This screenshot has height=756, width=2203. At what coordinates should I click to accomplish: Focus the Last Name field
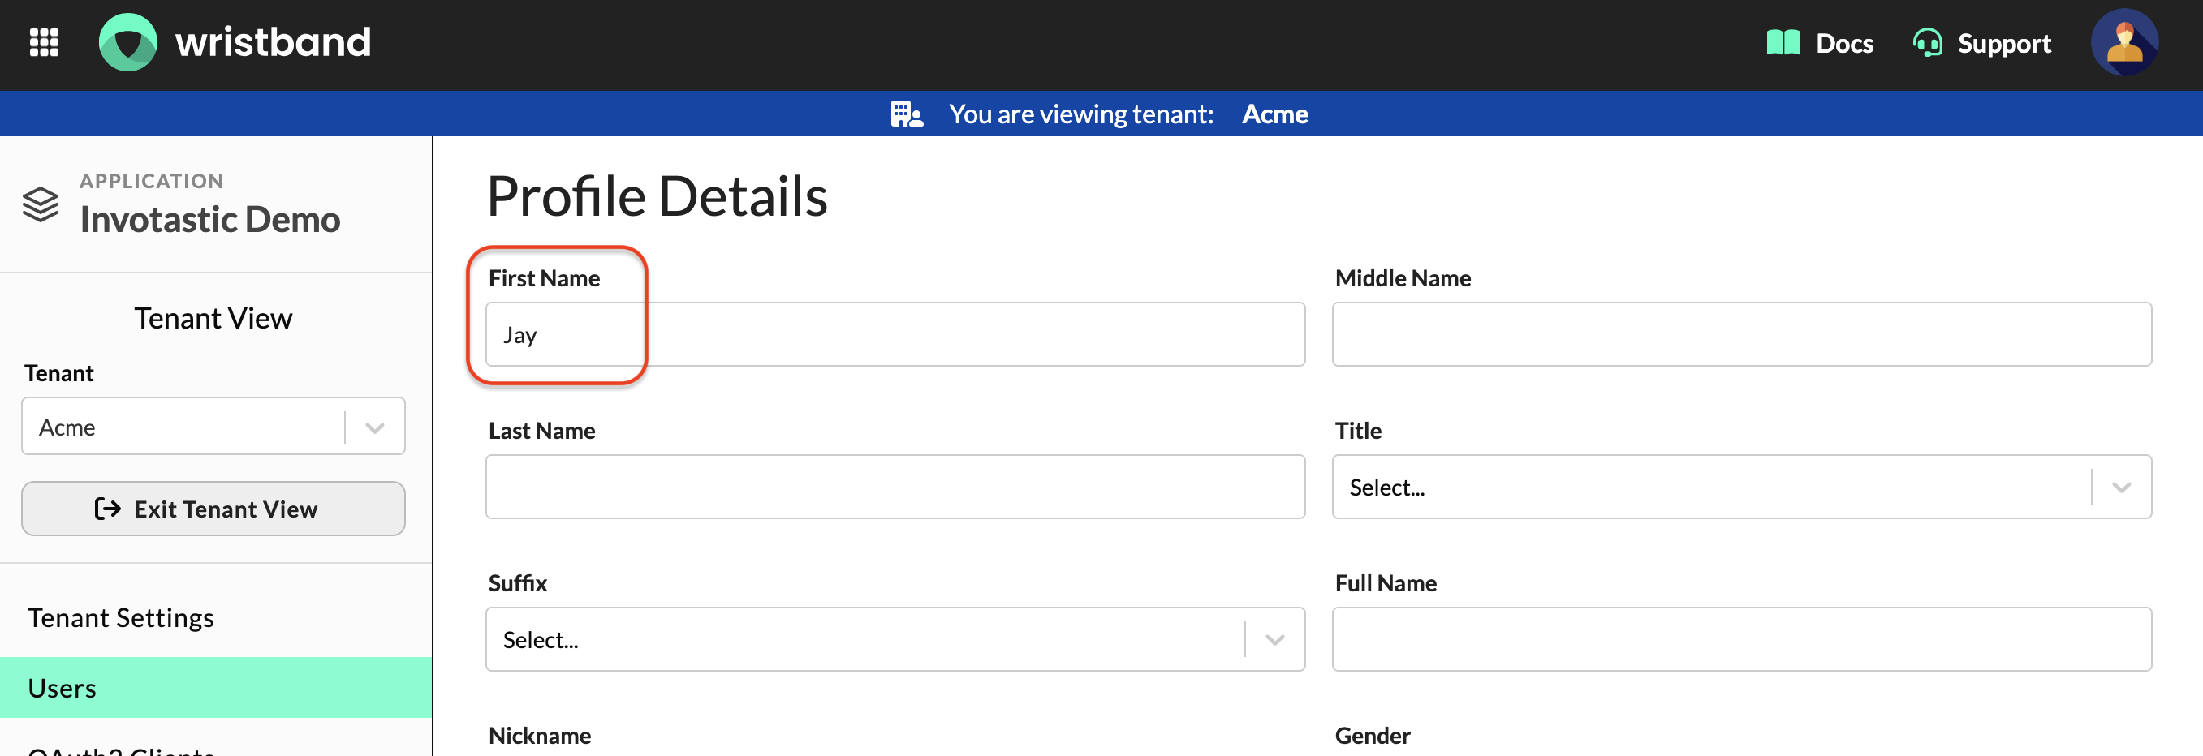click(895, 487)
